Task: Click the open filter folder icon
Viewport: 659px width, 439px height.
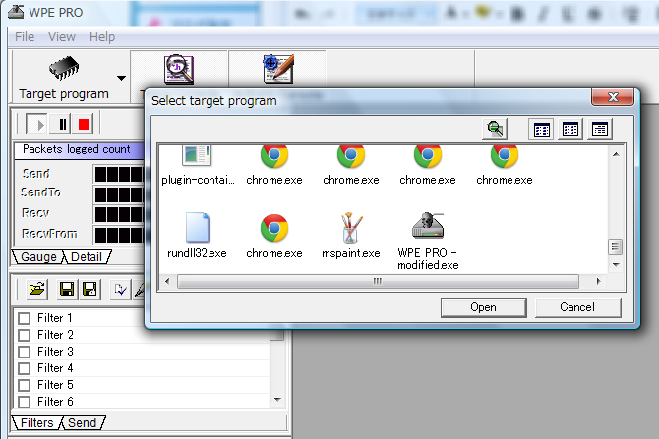Action: pyautogui.click(x=36, y=289)
